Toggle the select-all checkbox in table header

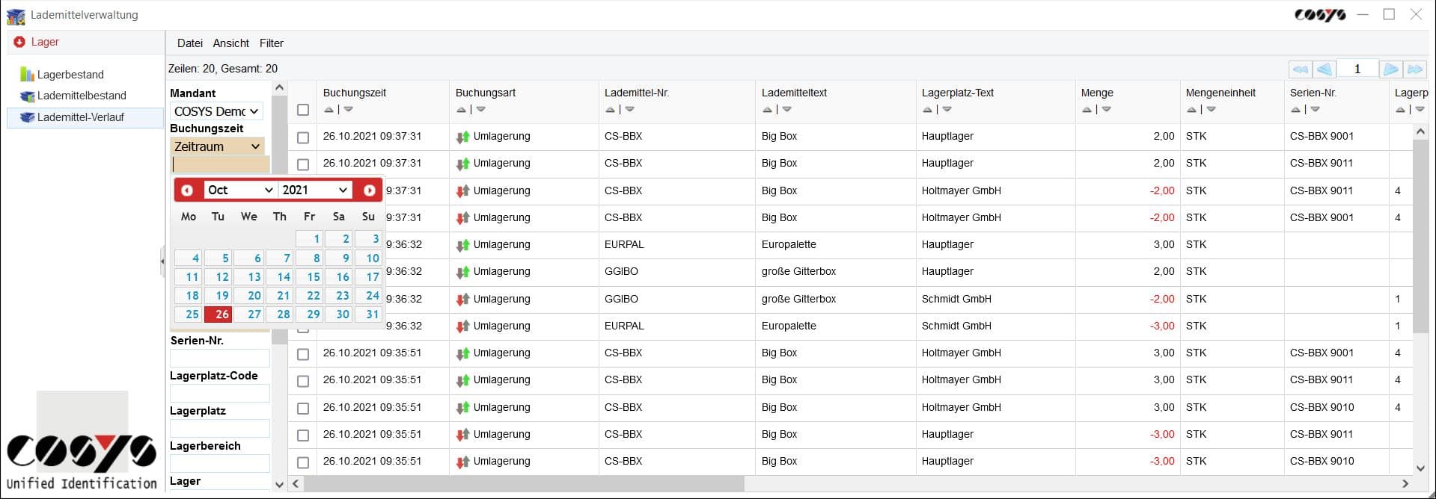[303, 110]
